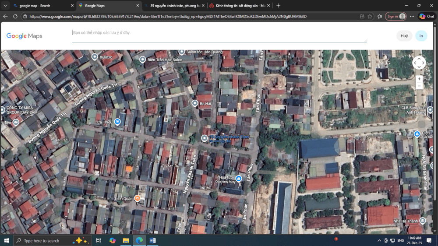This screenshot has height=246, width=438.
Task: Click the Biên Trần Hair Salon marker
Action: pos(142,60)
